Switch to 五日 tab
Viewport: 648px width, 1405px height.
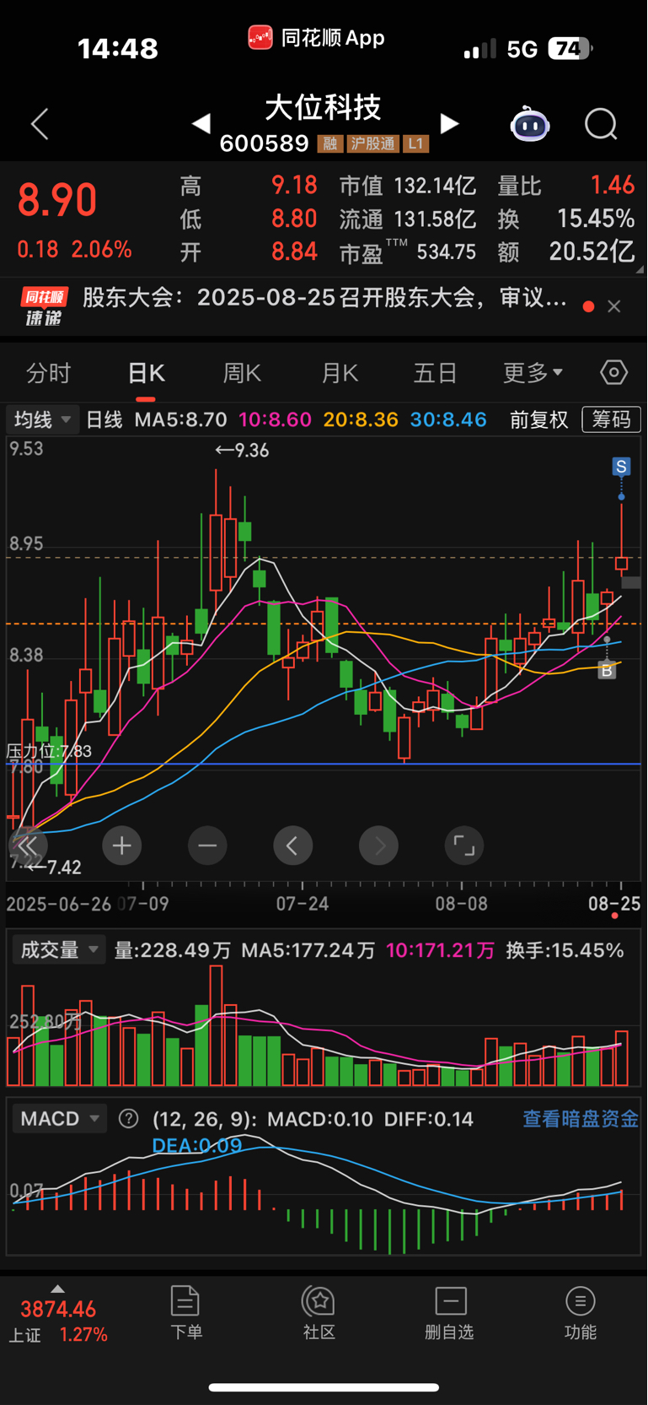(x=436, y=373)
